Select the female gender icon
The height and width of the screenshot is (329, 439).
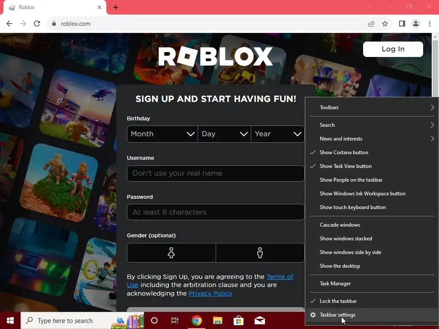(171, 253)
